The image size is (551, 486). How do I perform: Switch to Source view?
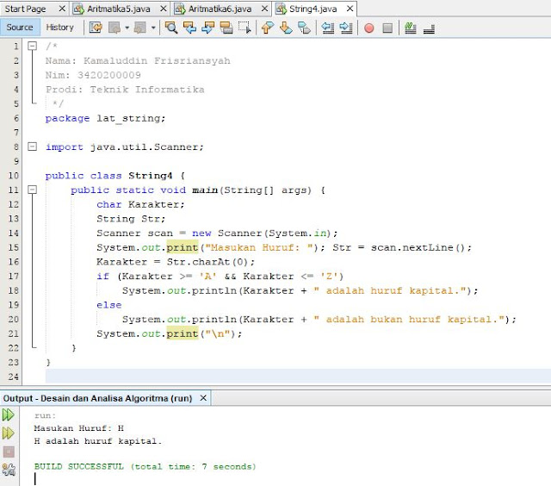point(20,28)
